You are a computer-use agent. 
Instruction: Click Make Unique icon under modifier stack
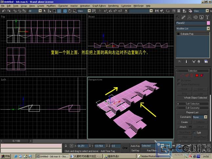194,62
